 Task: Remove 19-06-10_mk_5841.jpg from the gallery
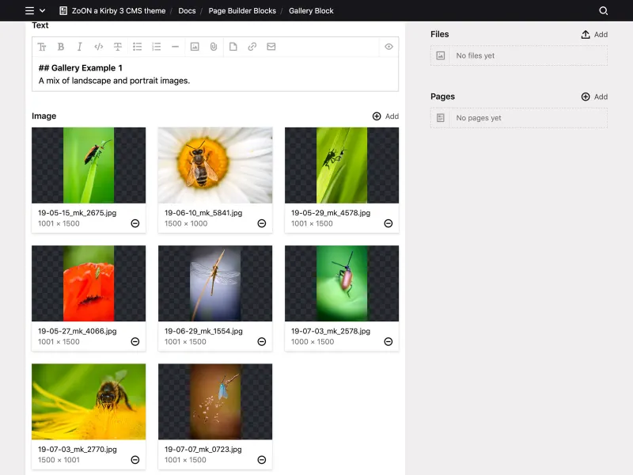coord(261,223)
